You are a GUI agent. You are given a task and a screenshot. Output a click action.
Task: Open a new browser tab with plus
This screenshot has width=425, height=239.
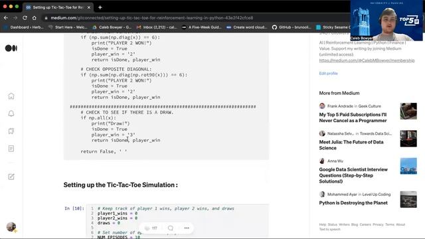tap(100, 7)
